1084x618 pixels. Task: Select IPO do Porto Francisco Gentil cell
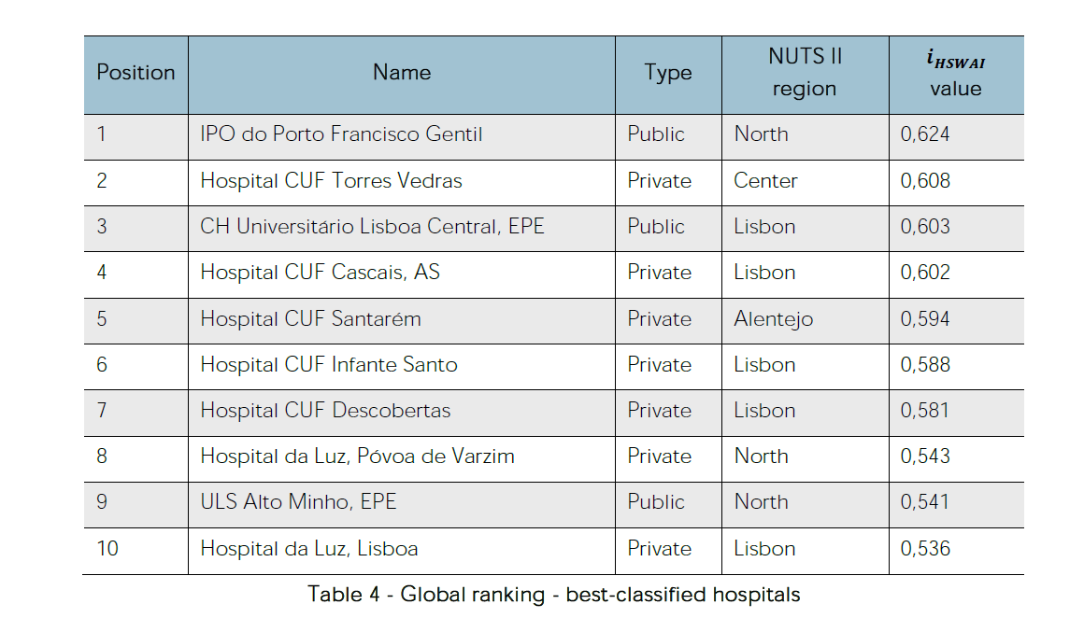[x=341, y=134]
